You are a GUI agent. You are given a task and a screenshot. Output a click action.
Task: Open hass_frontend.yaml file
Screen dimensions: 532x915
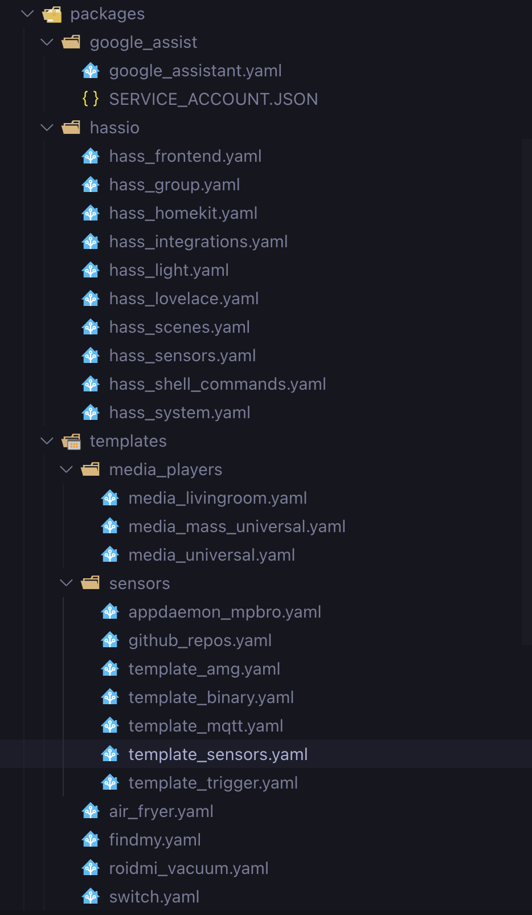click(x=185, y=156)
